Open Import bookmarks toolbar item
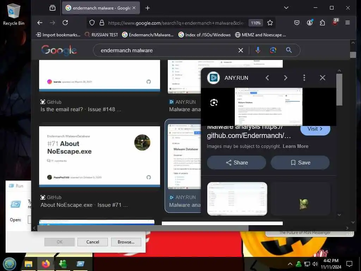This screenshot has width=361, height=271. [58, 35]
